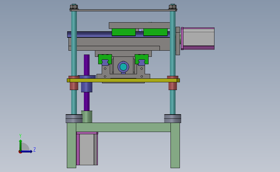Pick the upper-left green slider block
Image resolution: width=280 pixels, height=172 pixels.
tap(124, 32)
